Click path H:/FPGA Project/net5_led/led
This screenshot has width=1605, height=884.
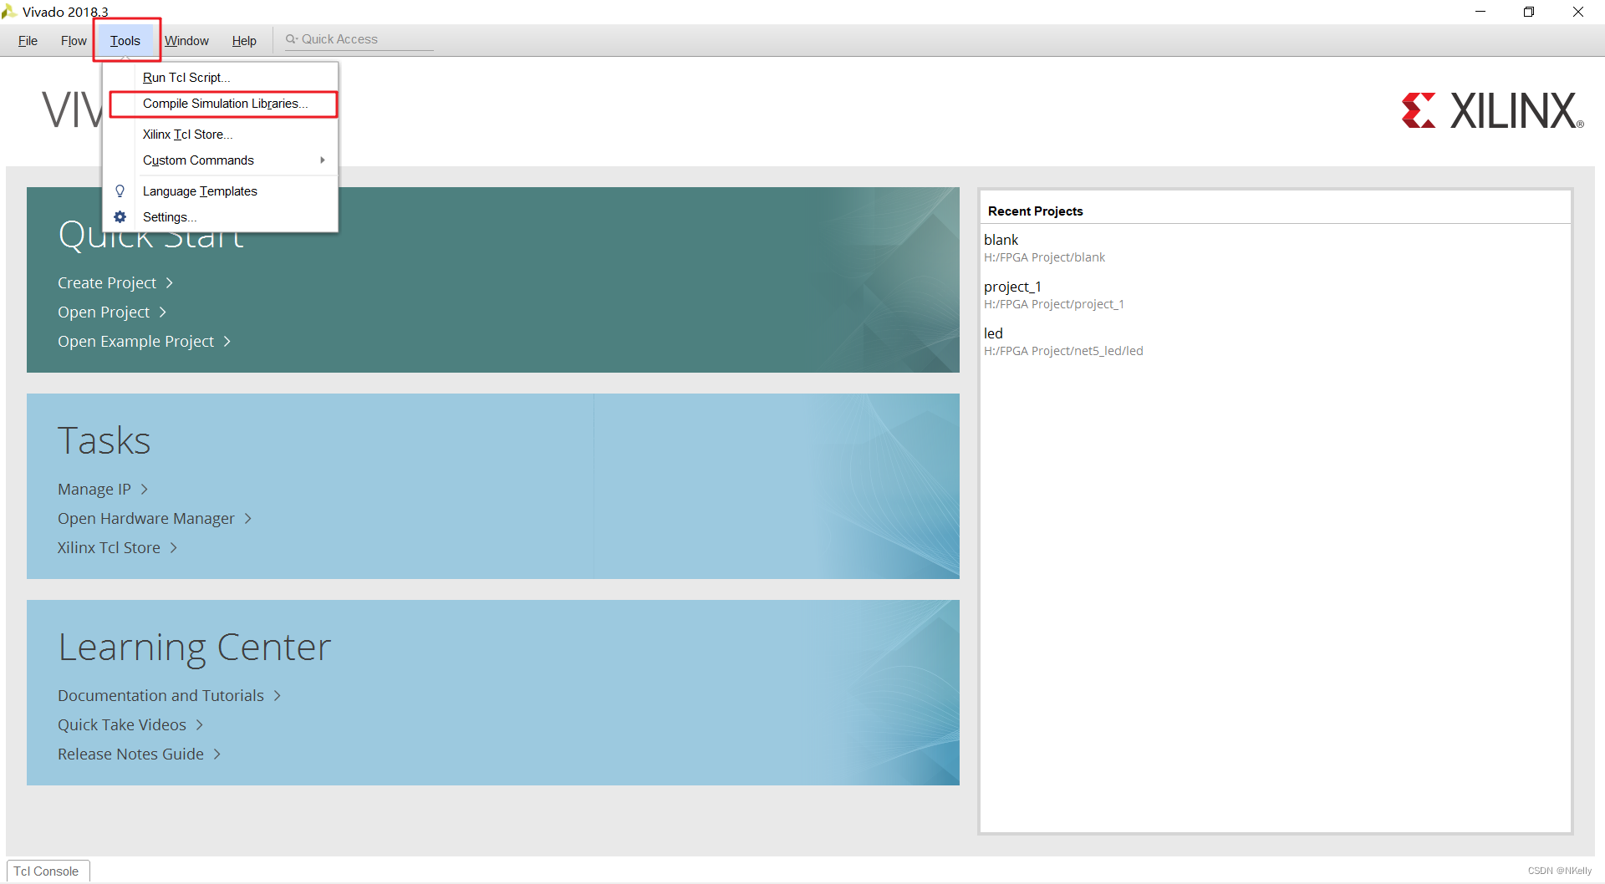[1063, 351]
